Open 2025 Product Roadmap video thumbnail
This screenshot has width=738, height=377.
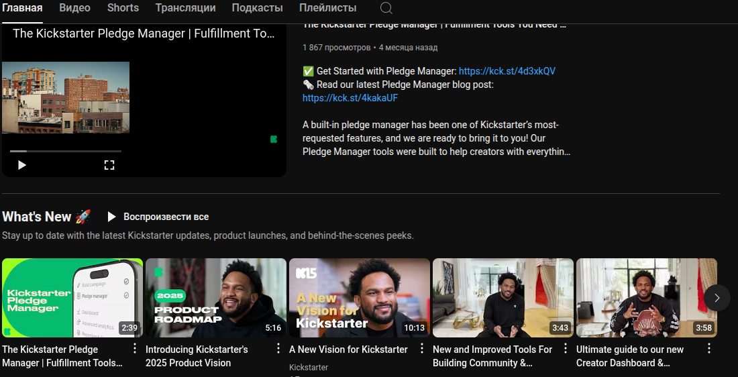(x=216, y=298)
